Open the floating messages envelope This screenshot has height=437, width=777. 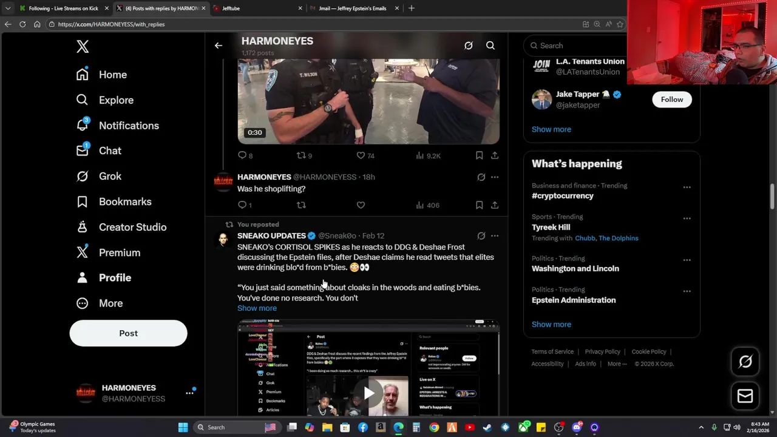(x=745, y=396)
